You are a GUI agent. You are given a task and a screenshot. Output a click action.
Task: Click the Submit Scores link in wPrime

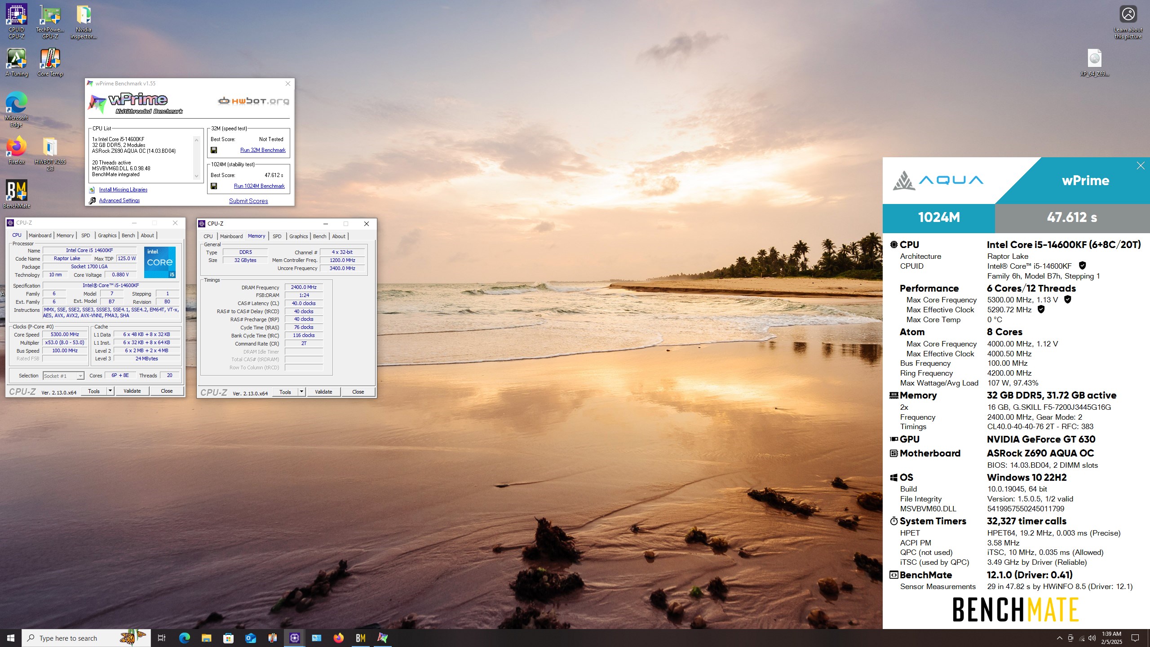248,201
